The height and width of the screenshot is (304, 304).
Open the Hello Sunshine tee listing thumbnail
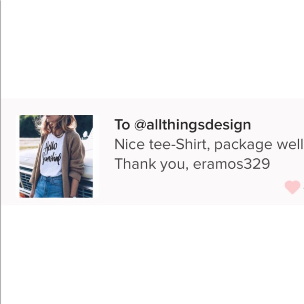pos(56,156)
